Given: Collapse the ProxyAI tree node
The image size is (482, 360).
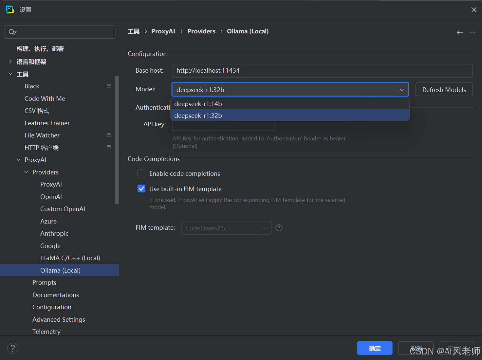Looking at the screenshot, I should (18, 160).
